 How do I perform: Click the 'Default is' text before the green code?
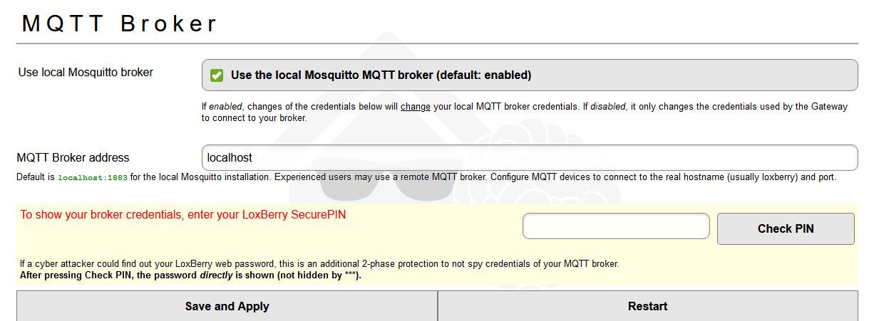[x=36, y=177]
